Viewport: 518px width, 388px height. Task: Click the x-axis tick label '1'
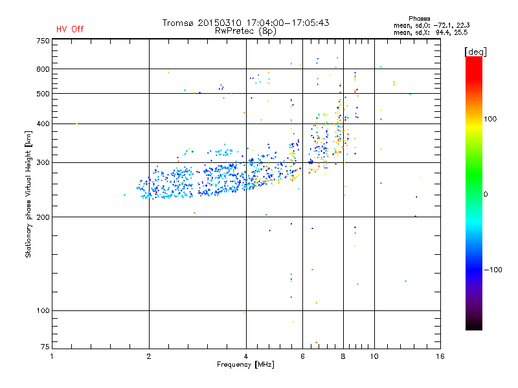(52, 356)
